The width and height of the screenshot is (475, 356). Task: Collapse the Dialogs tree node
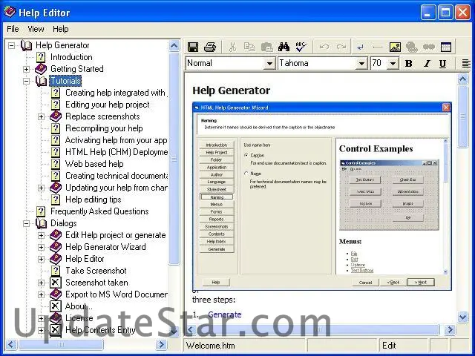[27, 223]
